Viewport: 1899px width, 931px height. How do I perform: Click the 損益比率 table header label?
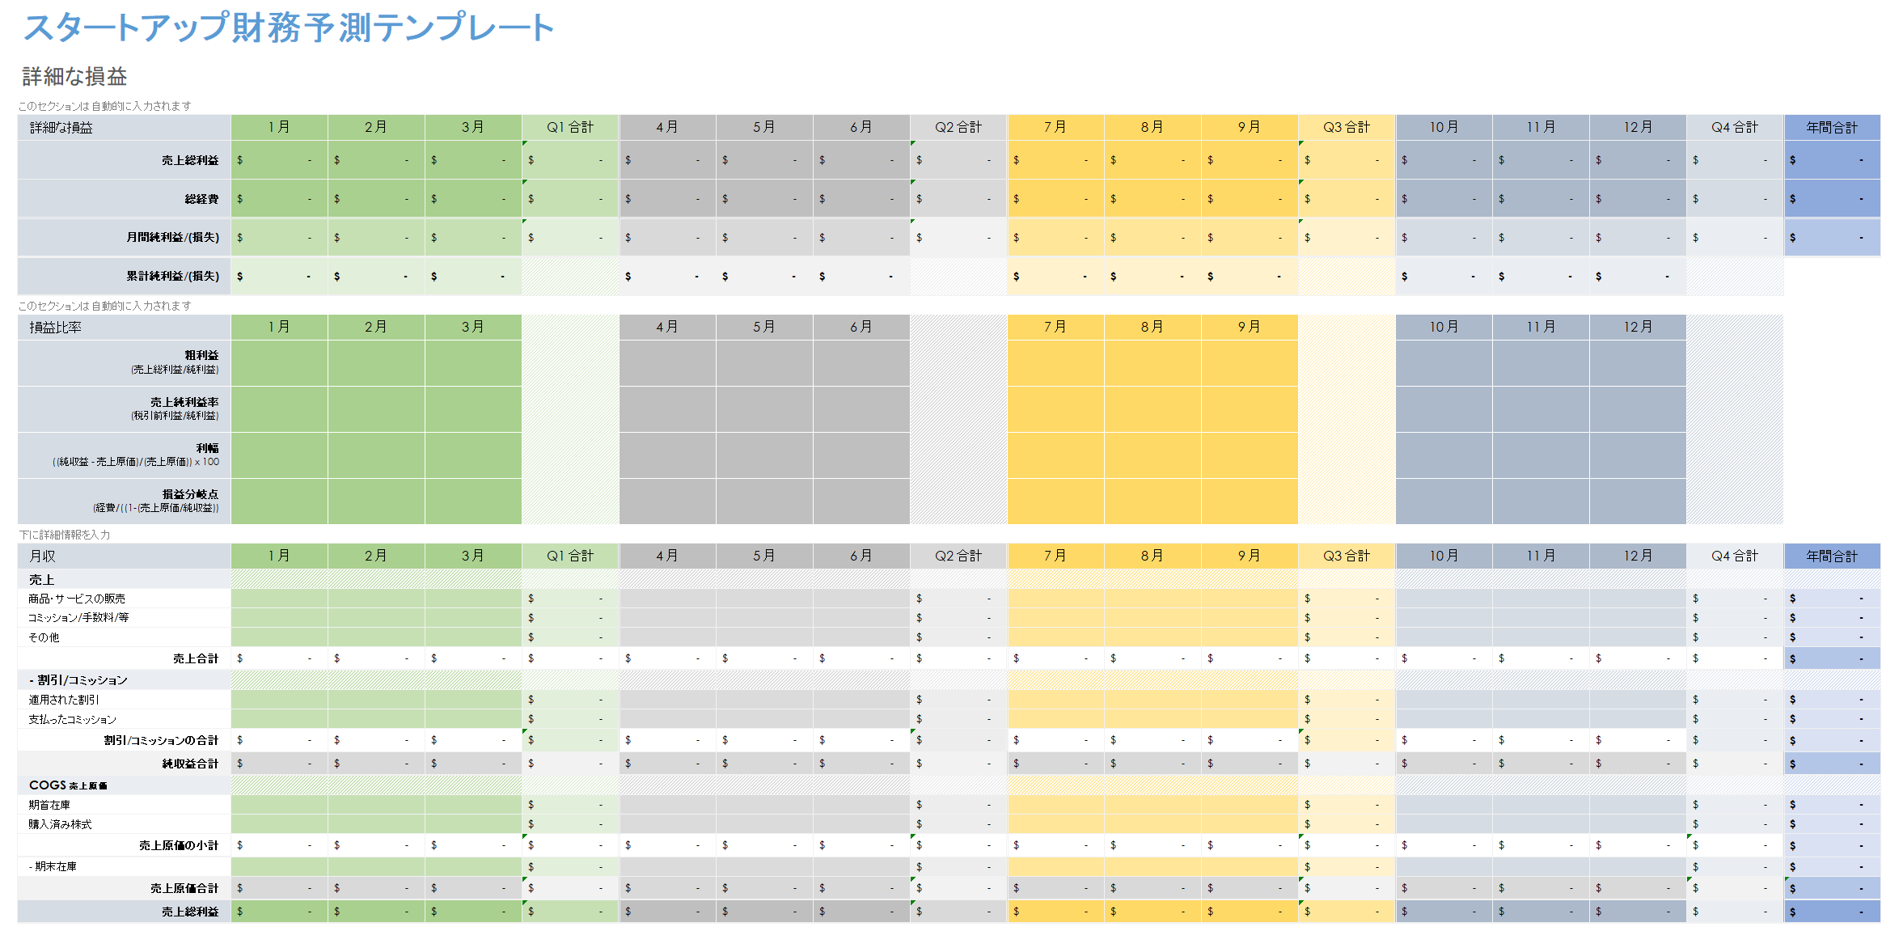56,328
